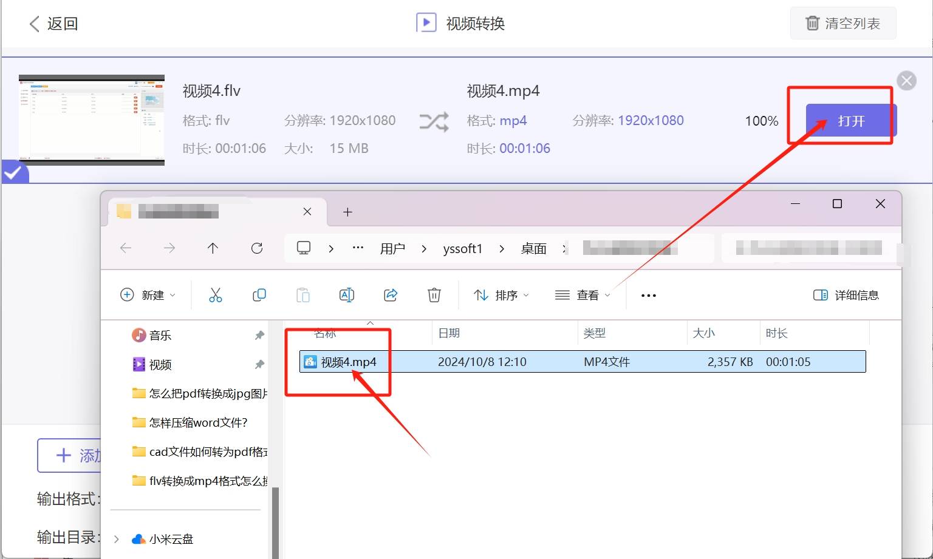Expand the 小米云盘 tree node
Screen dimensions: 933x559
117,539
